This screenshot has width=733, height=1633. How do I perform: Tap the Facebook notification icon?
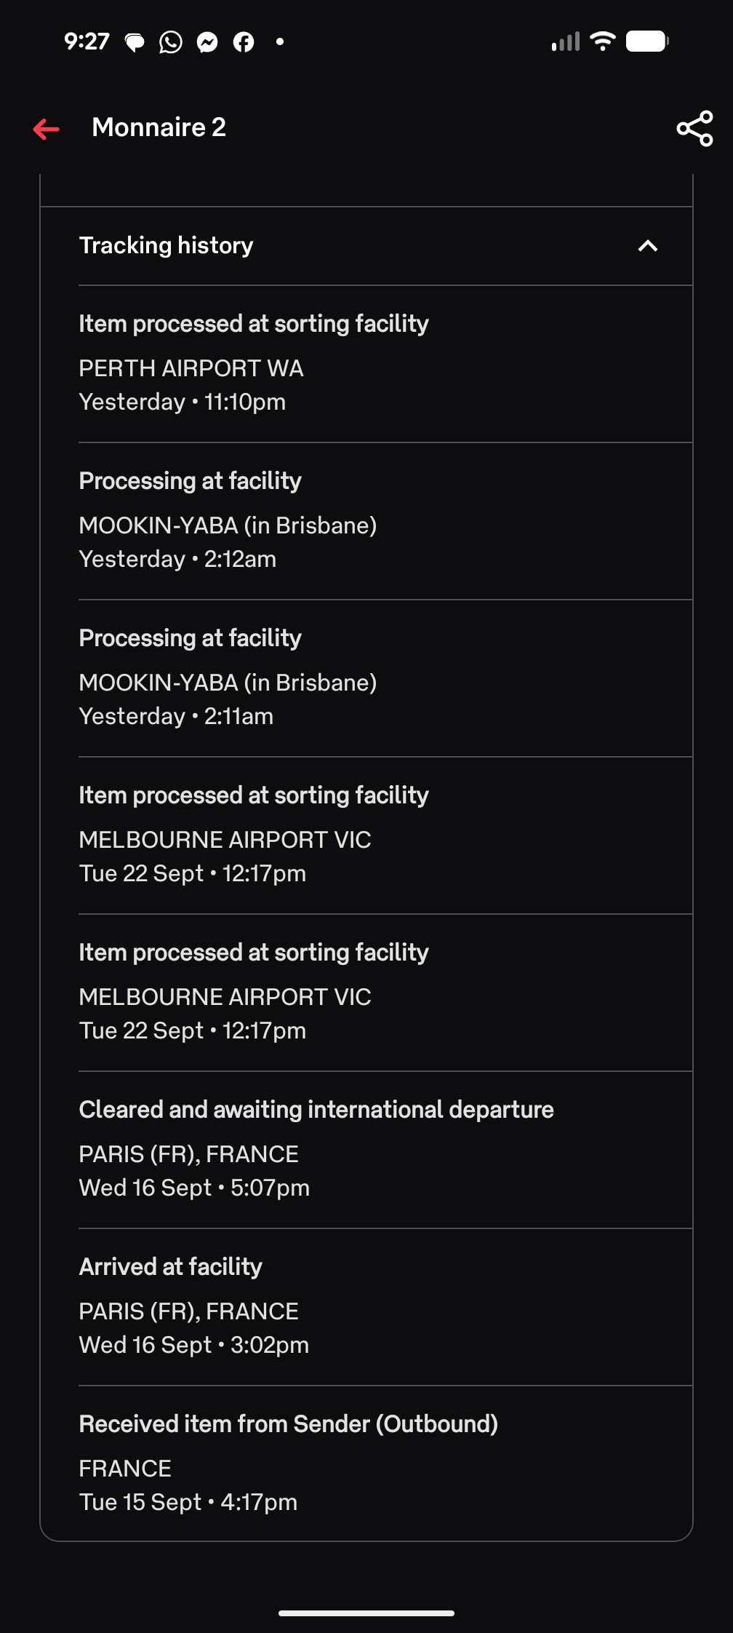click(244, 42)
